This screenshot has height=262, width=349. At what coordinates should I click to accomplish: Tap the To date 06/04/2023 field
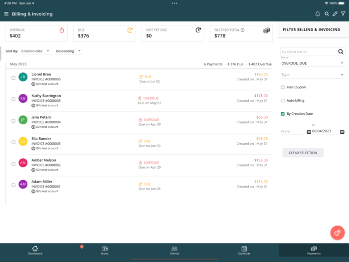pos(325,131)
